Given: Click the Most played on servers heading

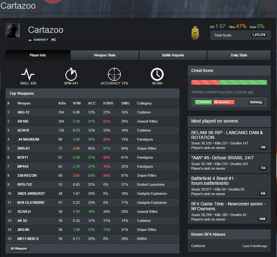Looking at the screenshot, I should [x=214, y=121].
